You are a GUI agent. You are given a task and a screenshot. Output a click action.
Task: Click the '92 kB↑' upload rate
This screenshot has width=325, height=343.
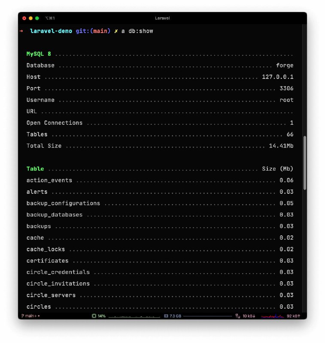click(294, 316)
